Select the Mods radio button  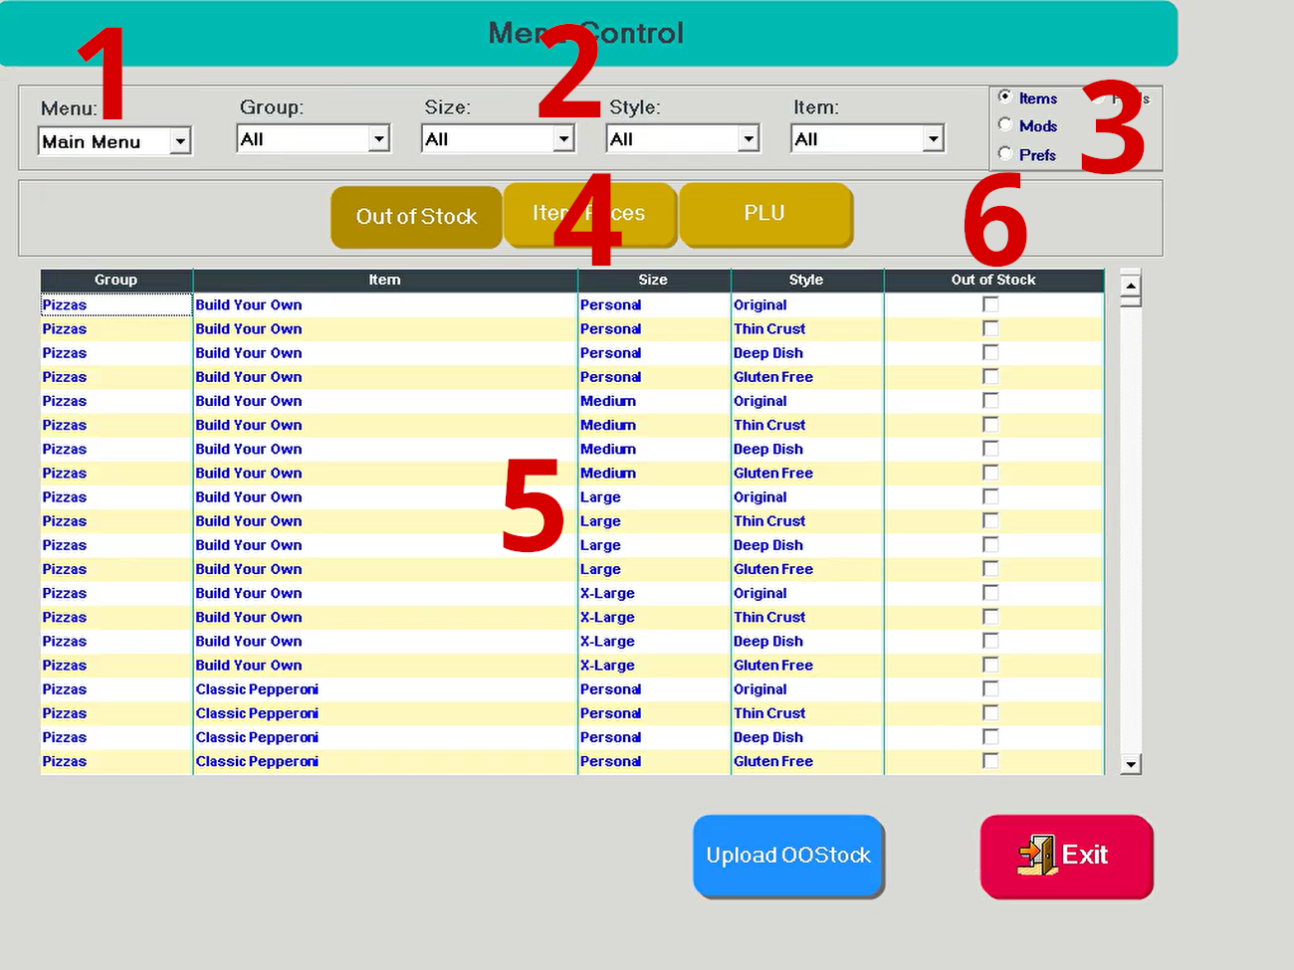pyautogui.click(x=1005, y=125)
